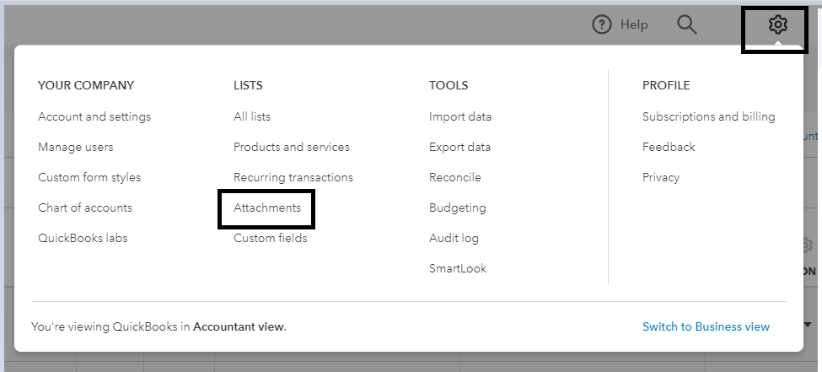Open Recurring transactions

coord(293,177)
